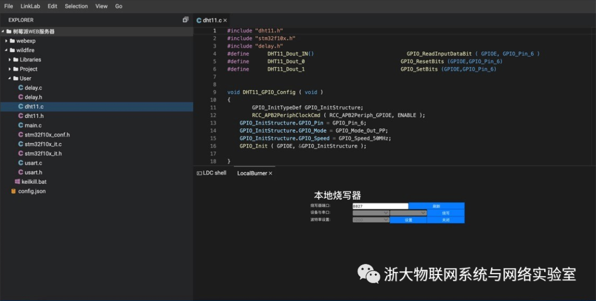
Task: Click the JSON icon of config.json
Action: (14, 191)
